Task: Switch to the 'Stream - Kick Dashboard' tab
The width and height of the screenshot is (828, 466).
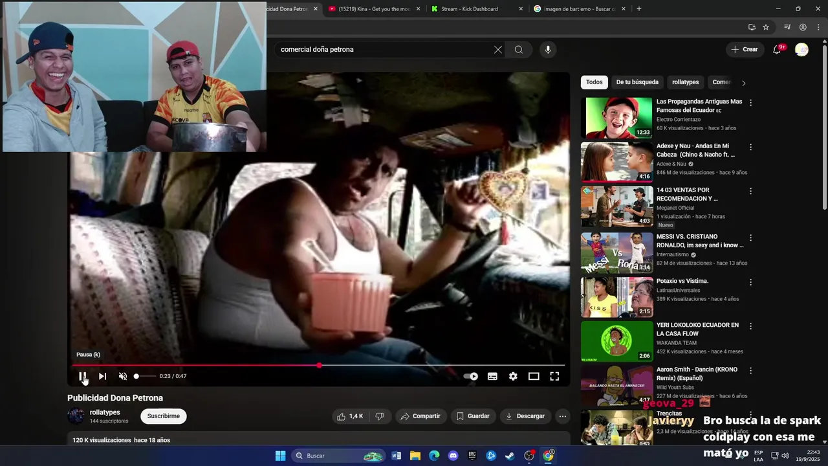Action: pyautogui.click(x=477, y=9)
